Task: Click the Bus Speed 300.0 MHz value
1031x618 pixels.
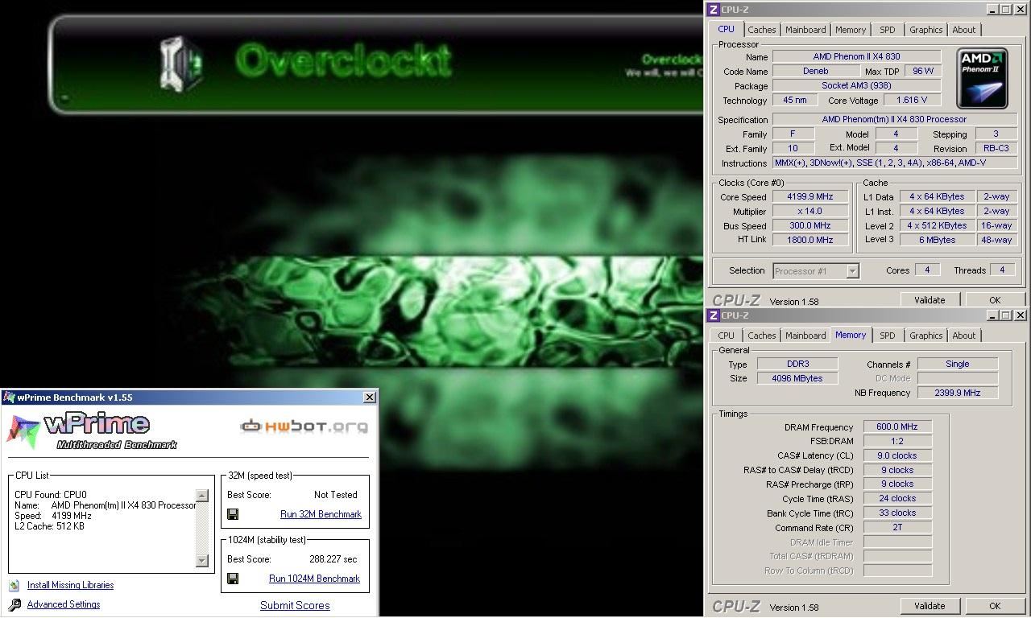Action: (810, 225)
